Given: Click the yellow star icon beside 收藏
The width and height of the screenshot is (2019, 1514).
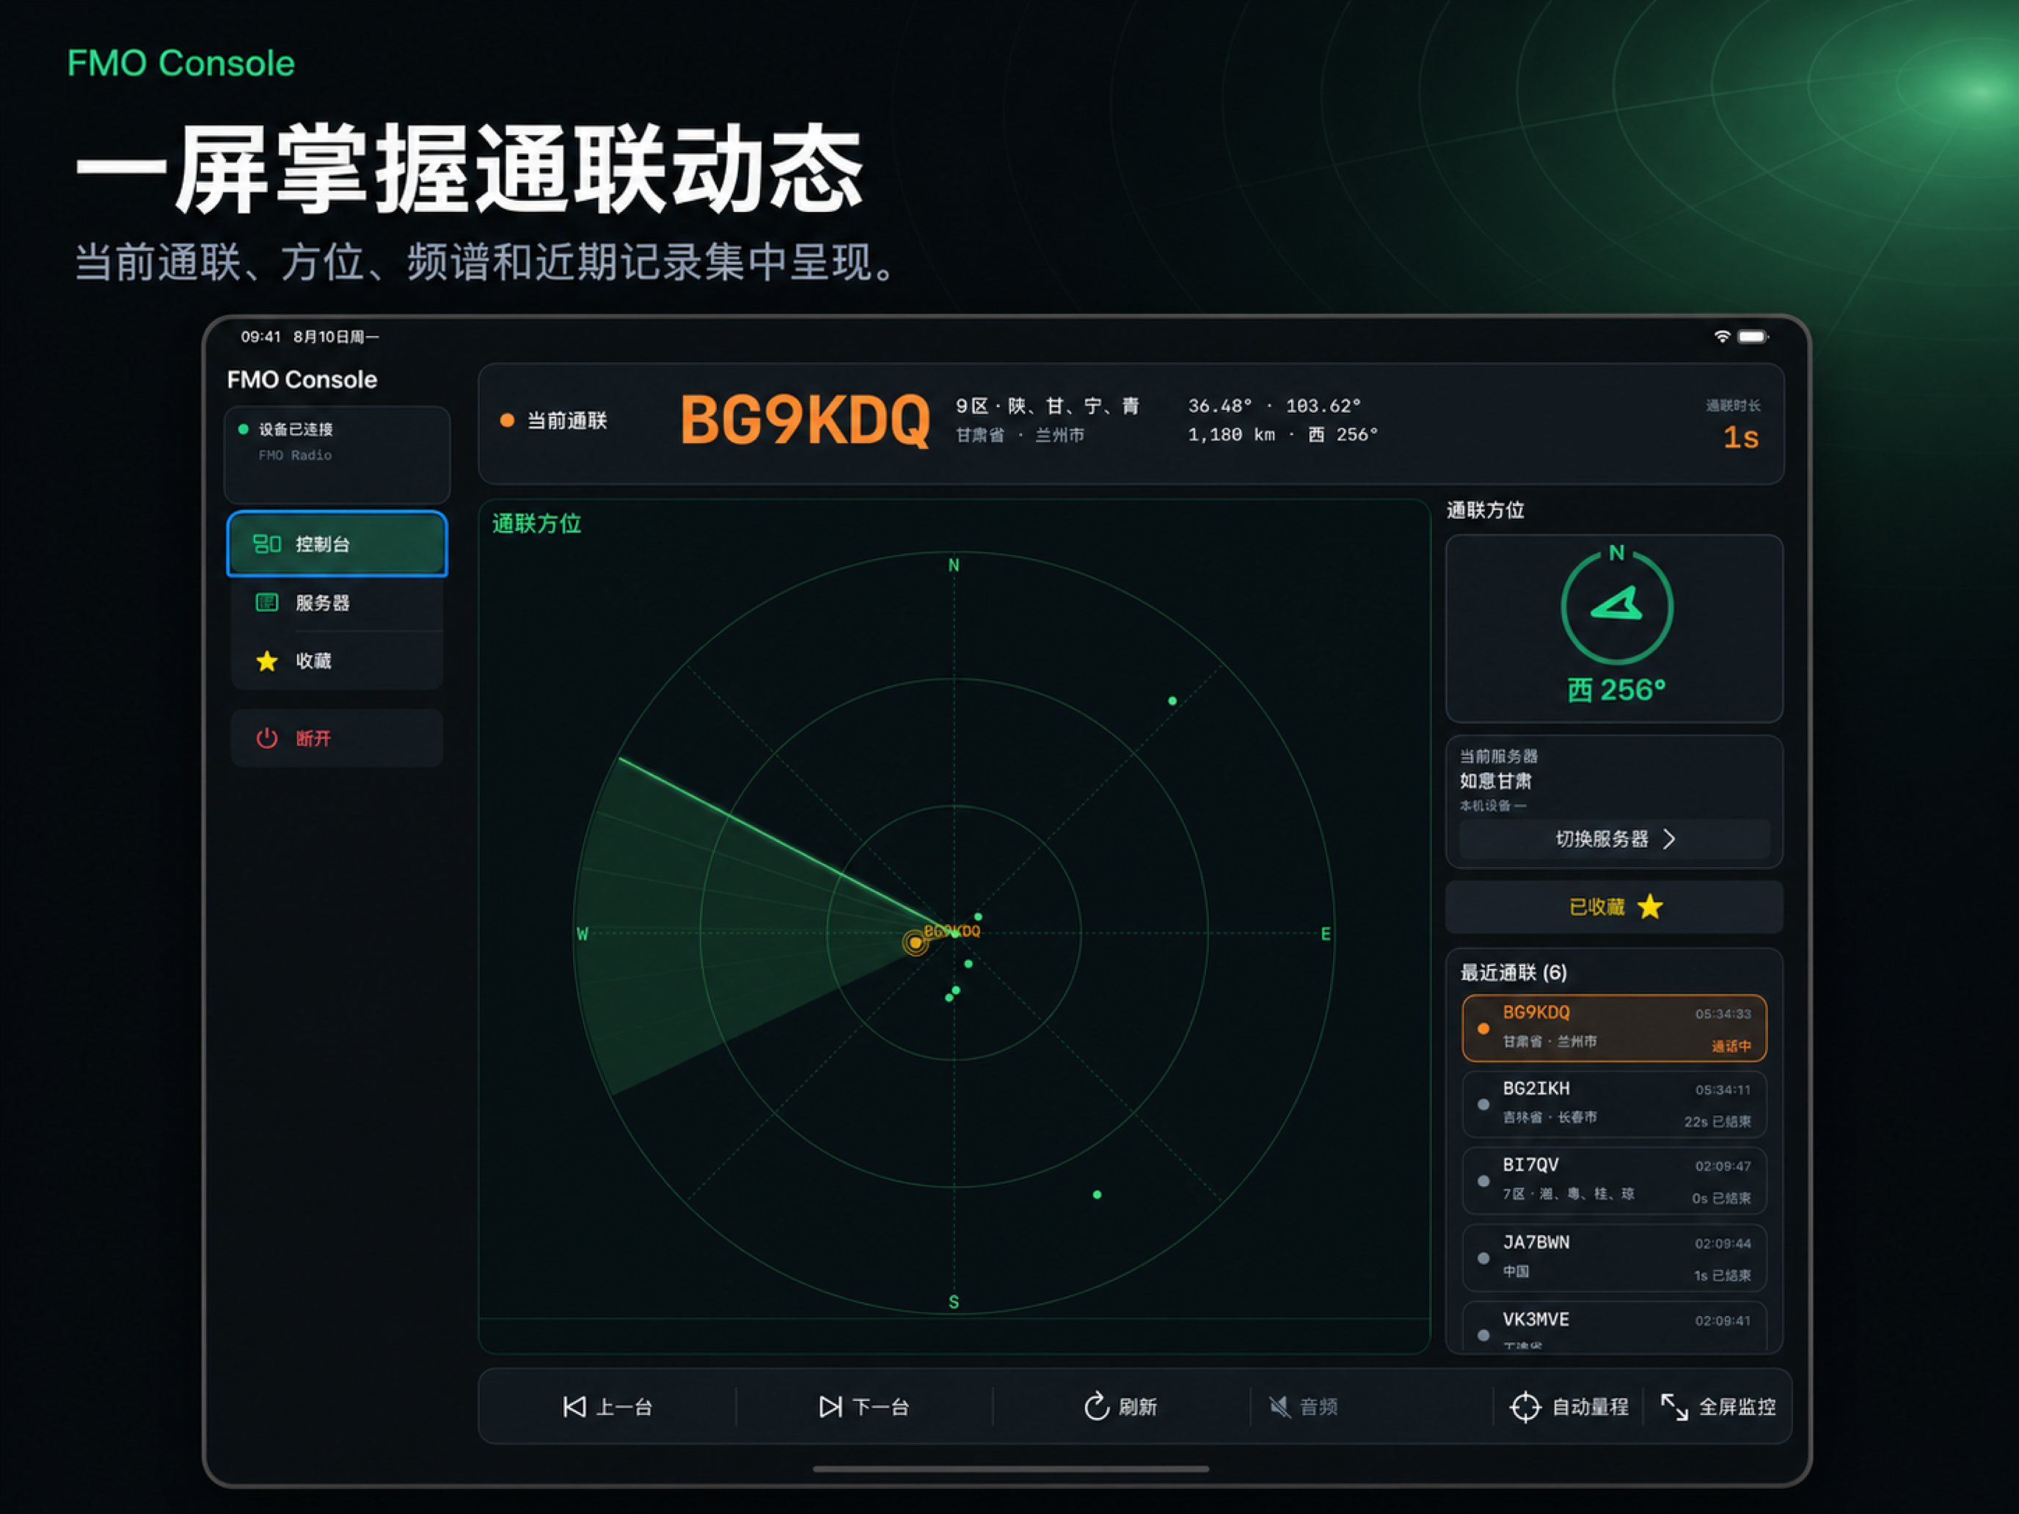Looking at the screenshot, I should coord(266,661).
